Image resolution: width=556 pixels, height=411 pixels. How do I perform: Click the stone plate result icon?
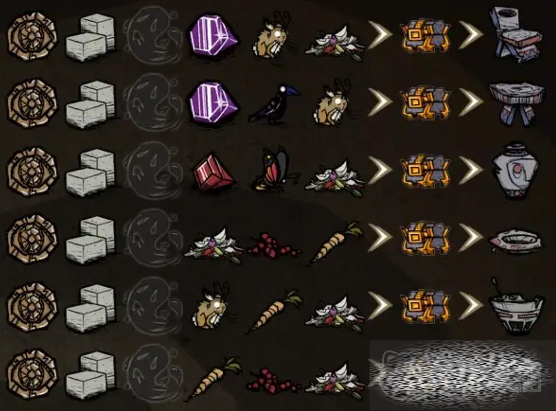point(516,241)
